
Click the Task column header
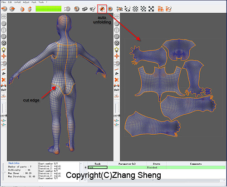point(98,164)
